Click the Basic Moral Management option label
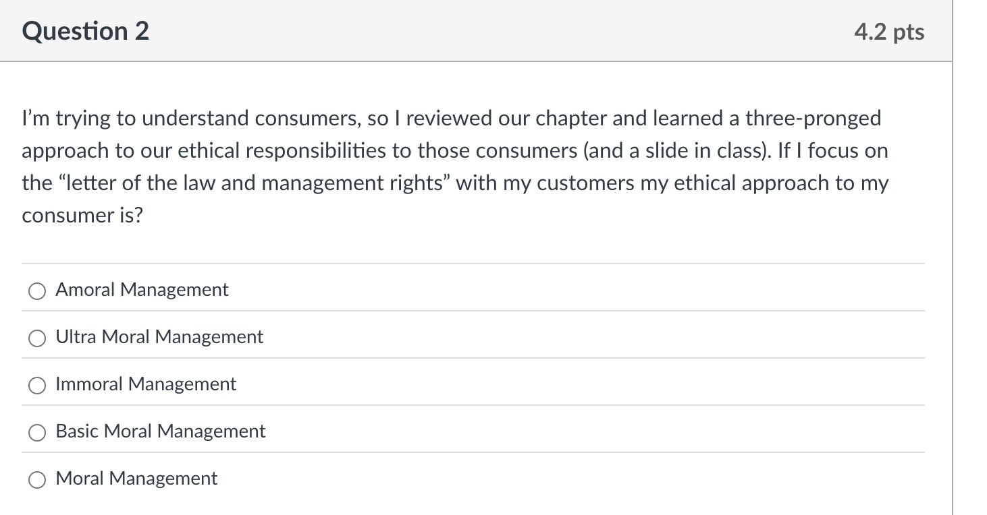This screenshot has height=515, width=987. pos(160,431)
